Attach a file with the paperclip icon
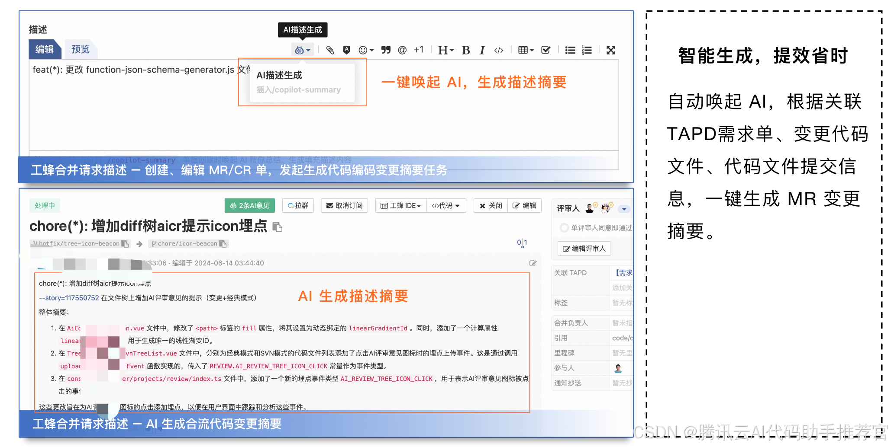Screen dimensions: 891x447 (x=330, y=50)
